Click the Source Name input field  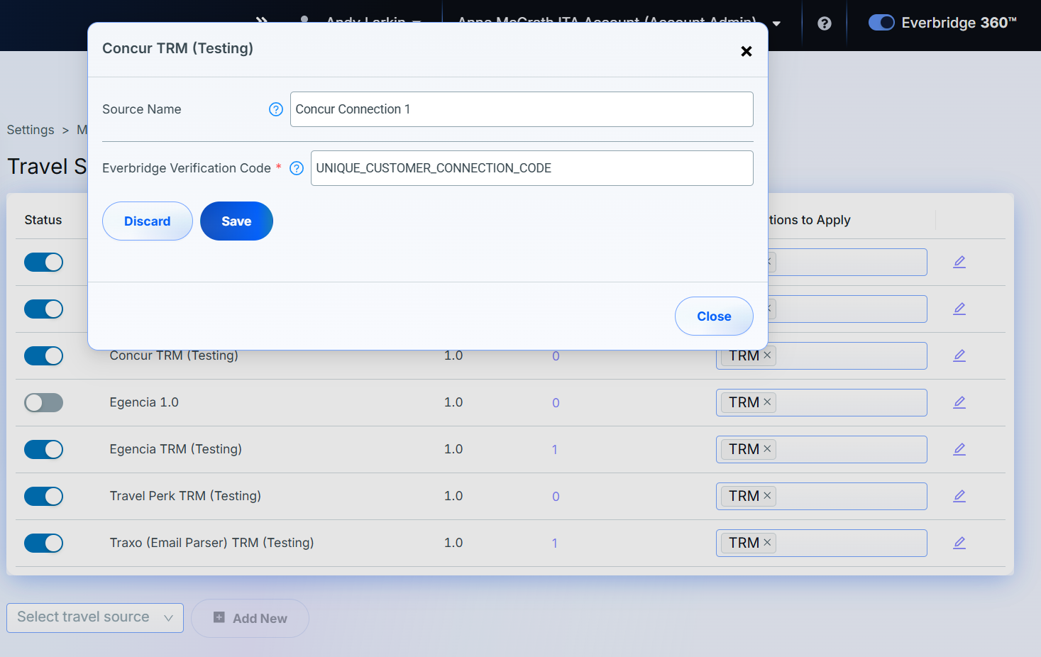pos(522,109)
